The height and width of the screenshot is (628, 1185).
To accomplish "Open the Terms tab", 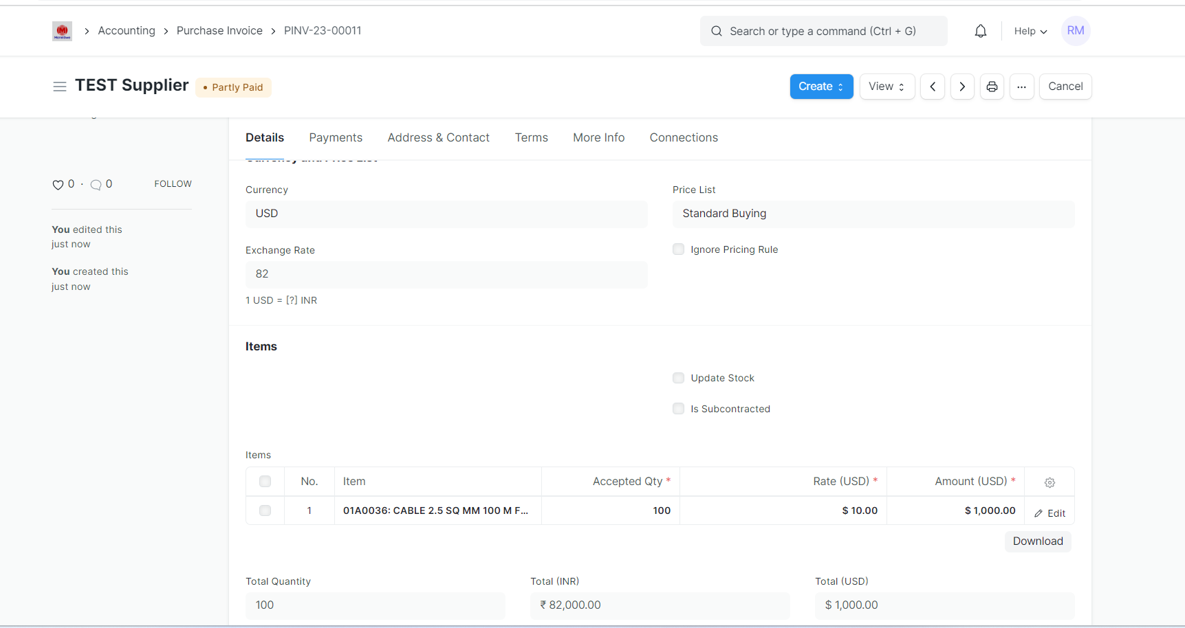I will tap(531, 137).
